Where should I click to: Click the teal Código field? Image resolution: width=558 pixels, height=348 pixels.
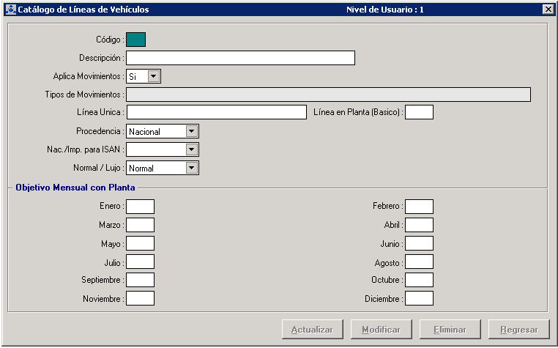(135, 40)
